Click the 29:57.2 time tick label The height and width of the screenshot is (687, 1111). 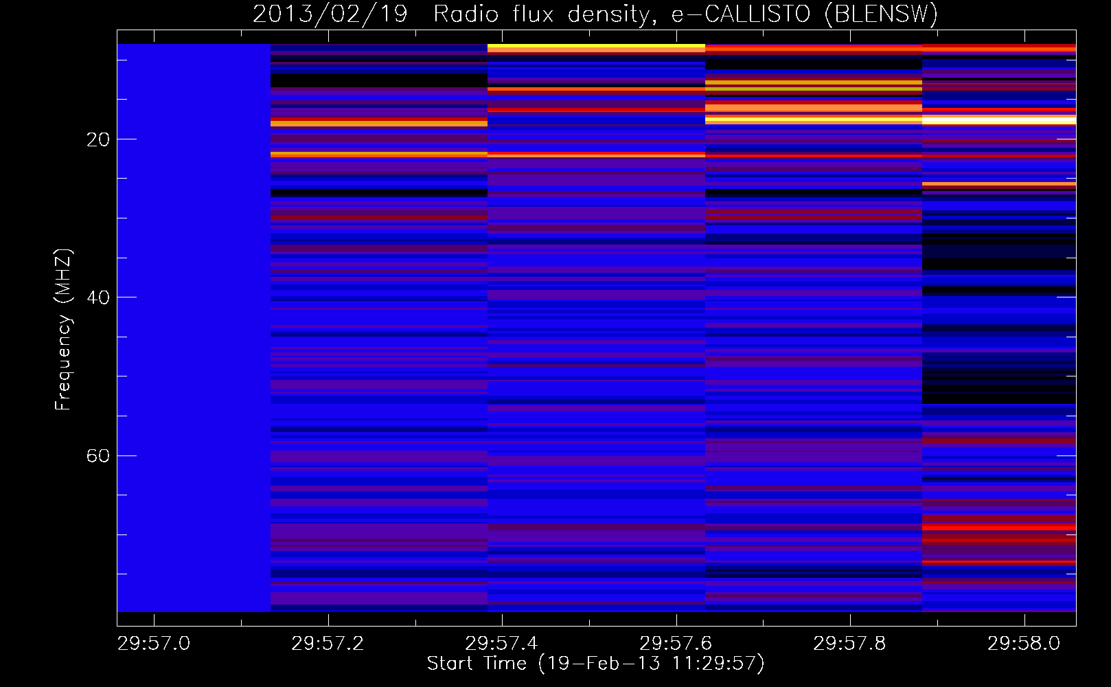(328, 644)
